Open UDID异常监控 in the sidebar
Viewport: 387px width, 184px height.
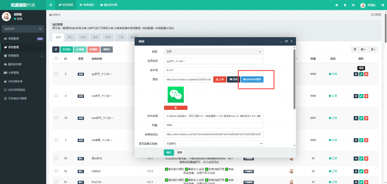pyautogui.click(x=23, y=90)
